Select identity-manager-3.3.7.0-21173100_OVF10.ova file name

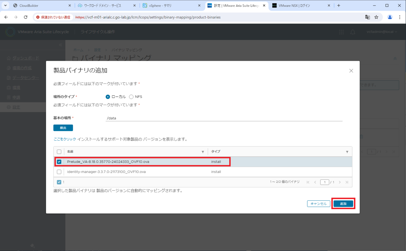tap(106, 172)
